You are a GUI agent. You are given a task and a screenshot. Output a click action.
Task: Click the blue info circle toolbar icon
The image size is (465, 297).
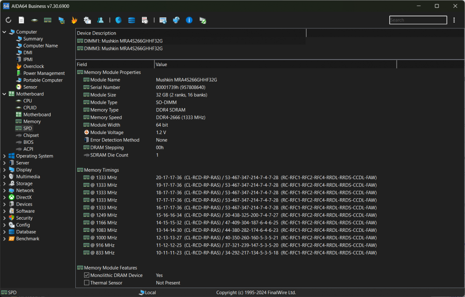click(x=189, y=20)
